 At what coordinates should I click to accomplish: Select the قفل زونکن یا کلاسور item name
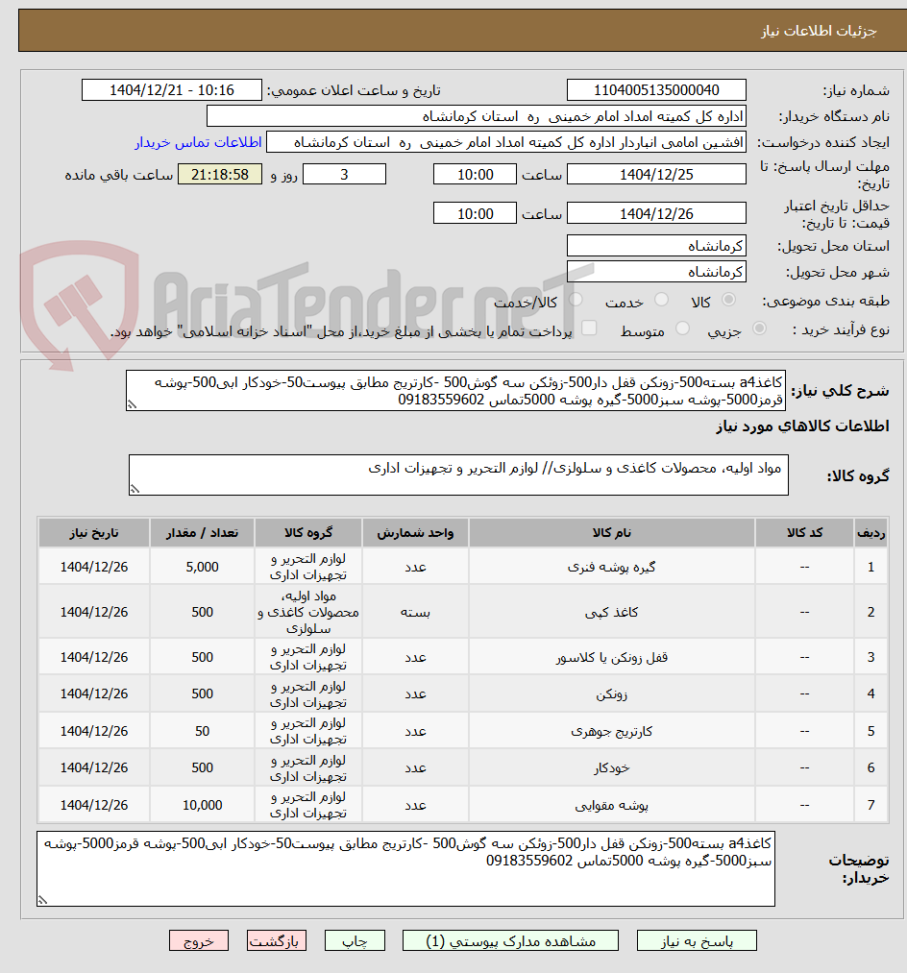click(611, 657)
